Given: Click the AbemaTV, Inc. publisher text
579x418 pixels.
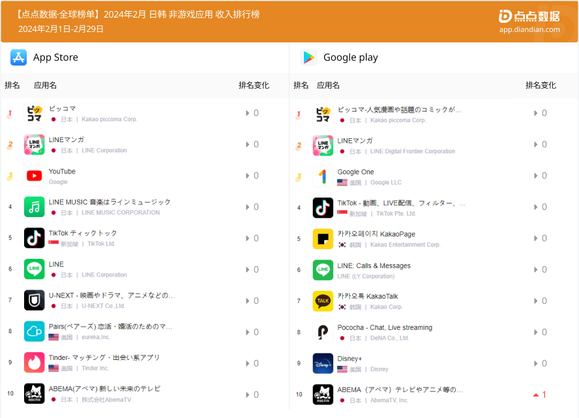Looking at the screenshot, I should coord(389,400).
